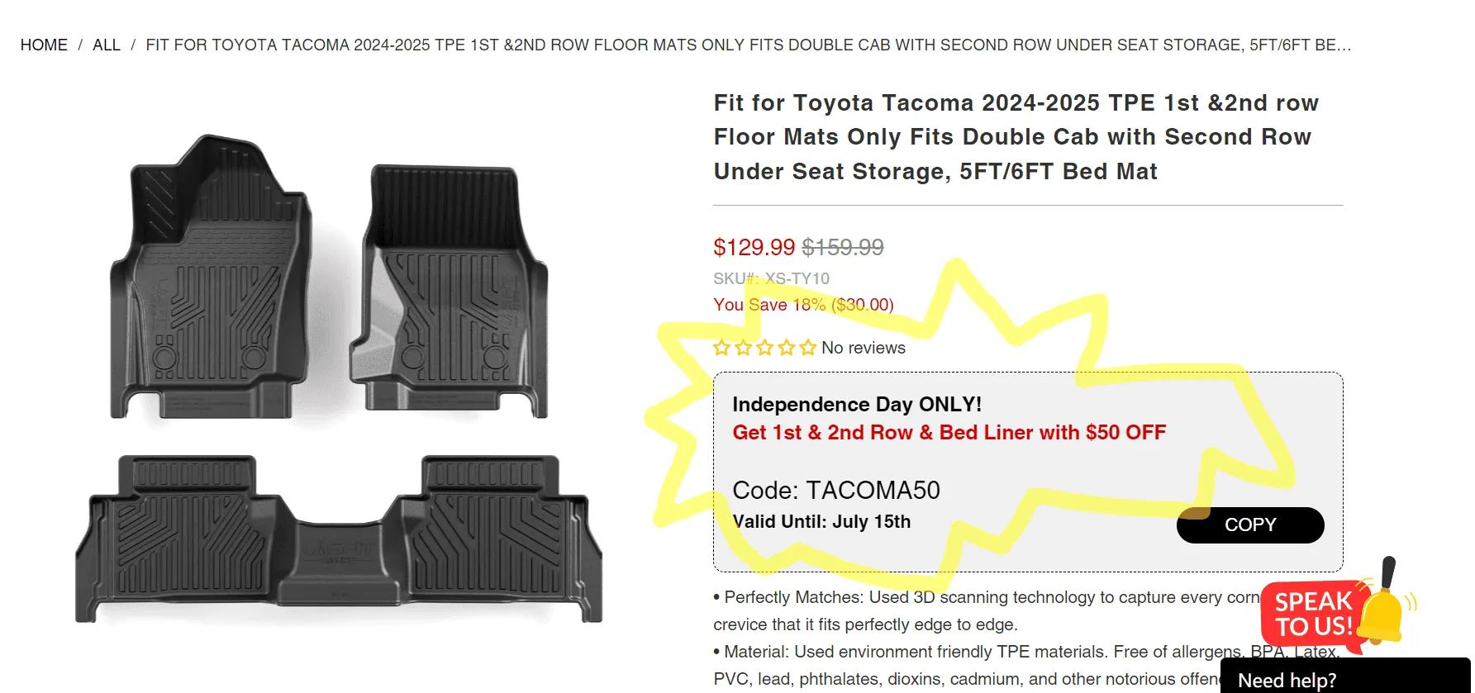The height and width of the screenshot is (693, 1475).
Task: Click the $50 OFF bed liner promo link
Action: tap(949, 433)
